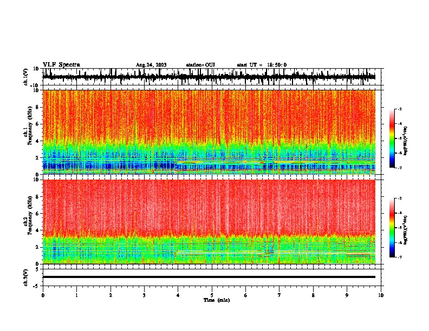Click time axis tick label "3"
The height and width of the screenshot is (331, 429).
(x=144, y=295)
